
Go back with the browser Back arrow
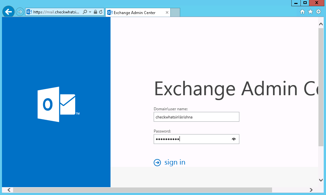[x=8, y=12]
